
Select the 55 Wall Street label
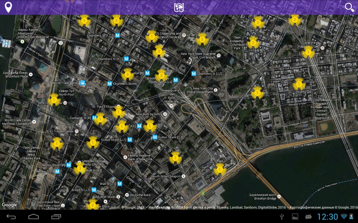point(106,197)
